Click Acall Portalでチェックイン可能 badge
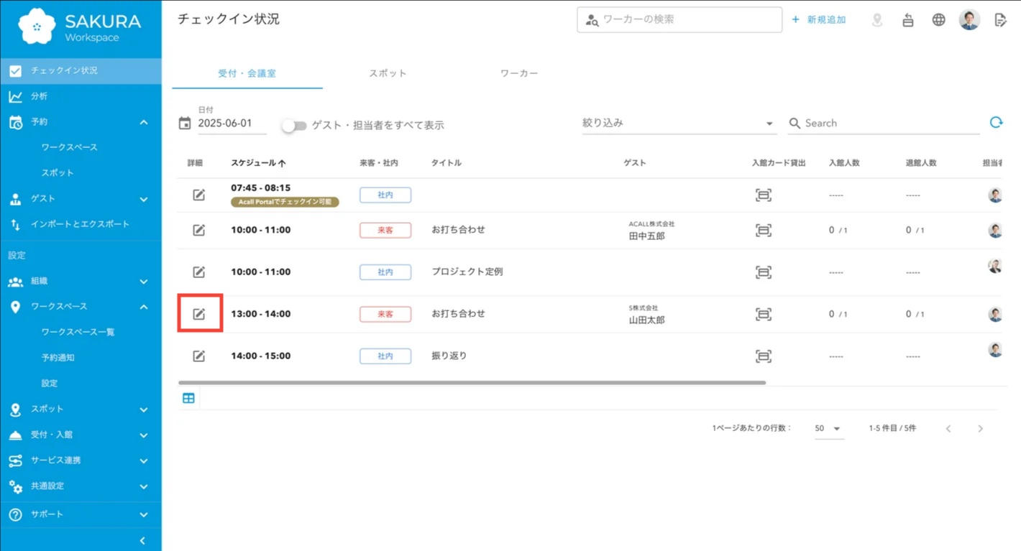 285,202
